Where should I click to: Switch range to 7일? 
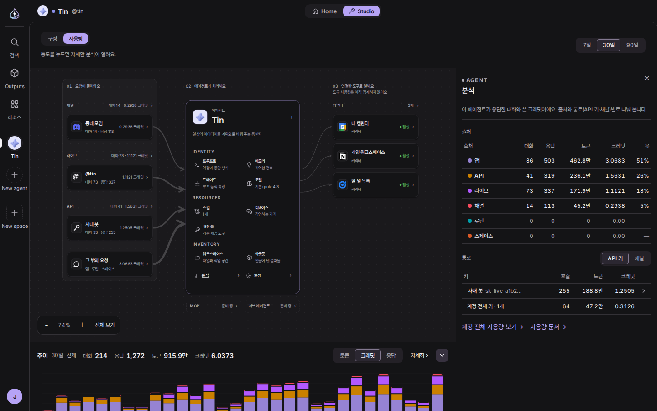coord(587,45)
